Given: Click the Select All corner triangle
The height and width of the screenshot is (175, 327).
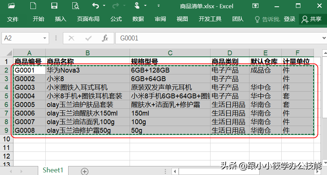Looking at the screenshot, I should pos(9,53).
